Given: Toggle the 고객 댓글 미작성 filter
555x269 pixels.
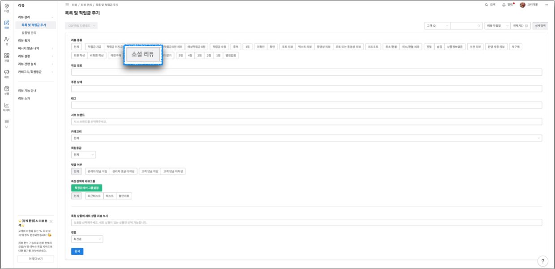Looking at the screenshot, I should pyautogui.click(x=173, y=171).
